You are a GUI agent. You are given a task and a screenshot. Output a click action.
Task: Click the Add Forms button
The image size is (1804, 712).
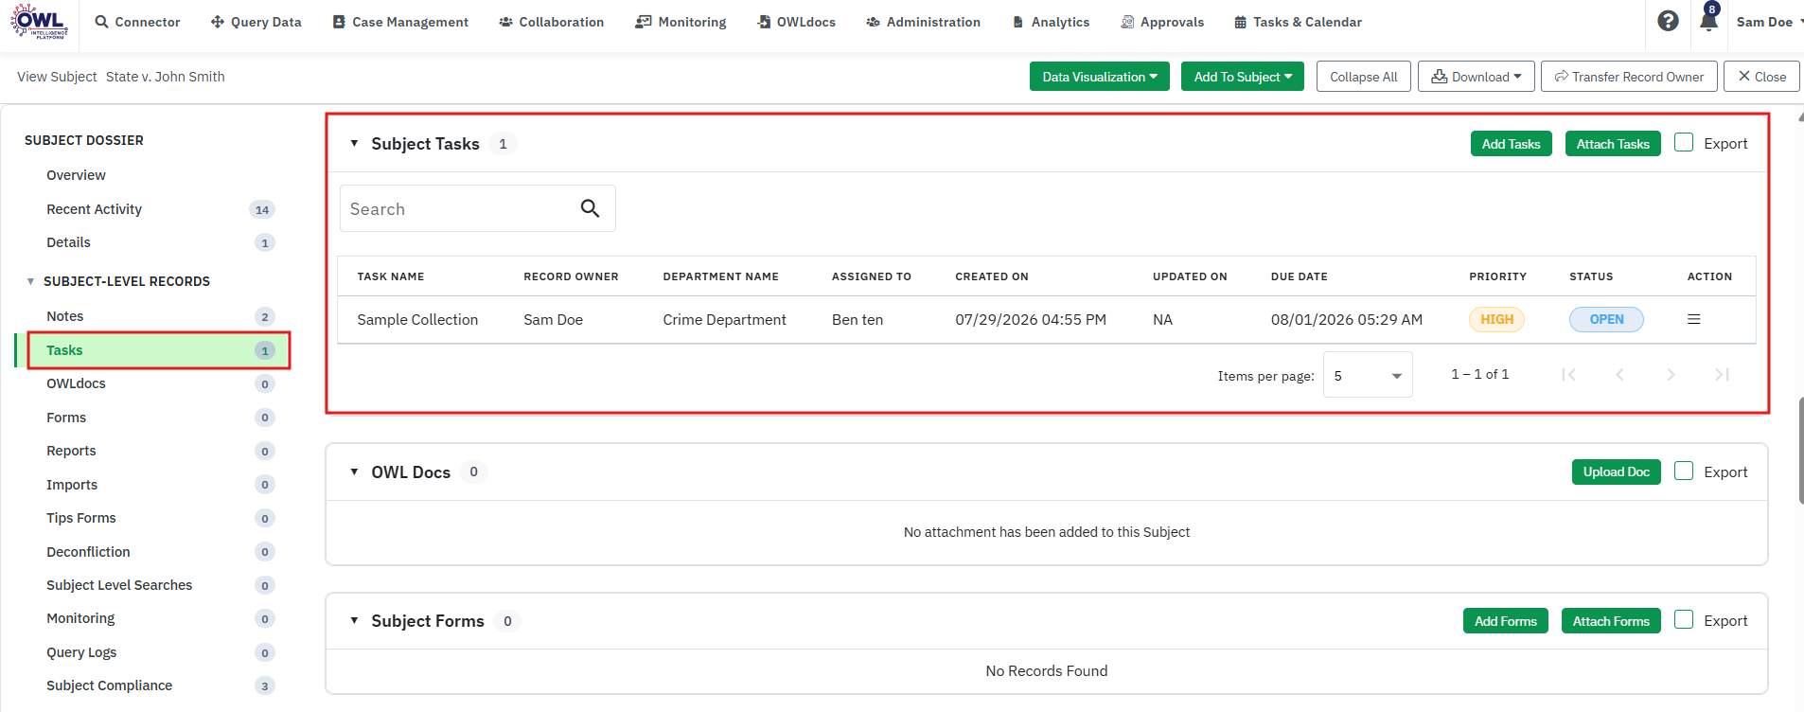point(1505,621)
